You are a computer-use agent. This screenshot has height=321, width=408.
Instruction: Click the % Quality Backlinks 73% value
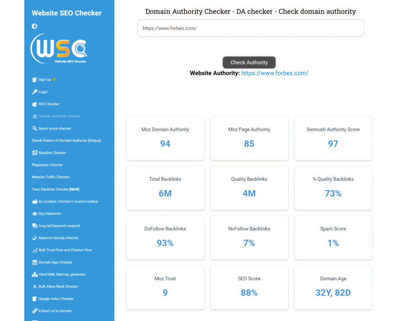click(x=333, y=193)
